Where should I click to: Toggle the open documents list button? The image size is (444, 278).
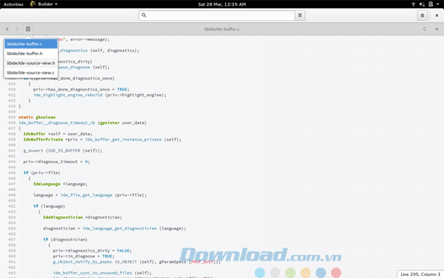point(28,29)
